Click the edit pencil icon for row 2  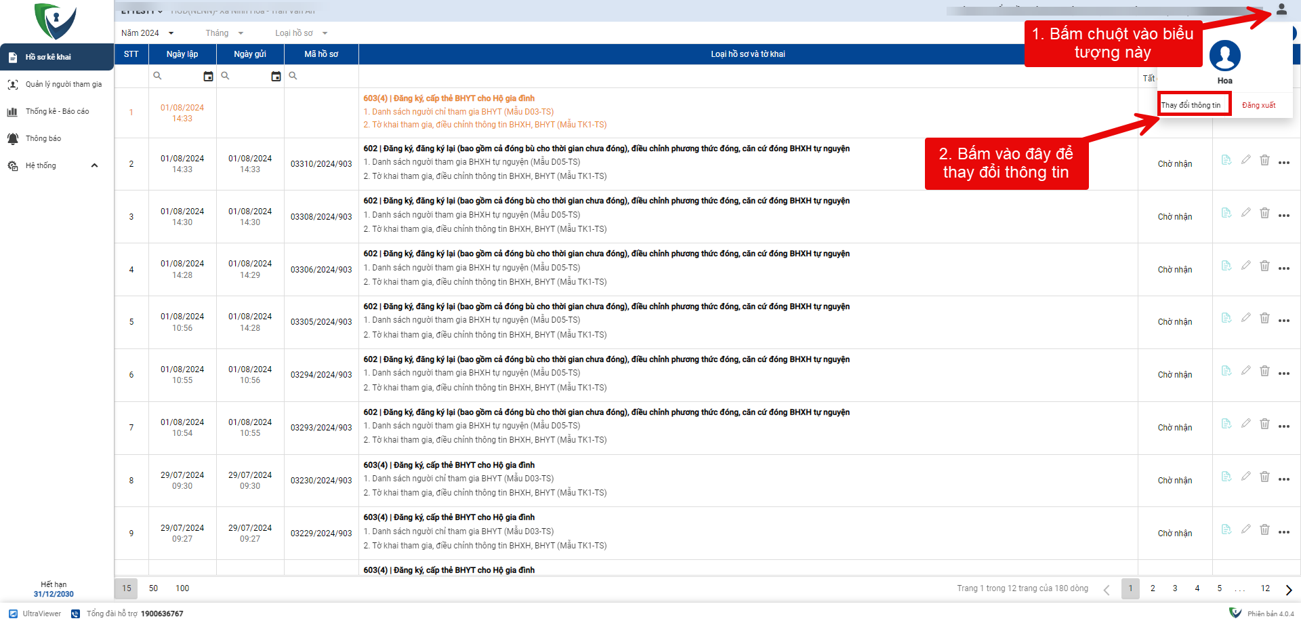point(1245,160)
